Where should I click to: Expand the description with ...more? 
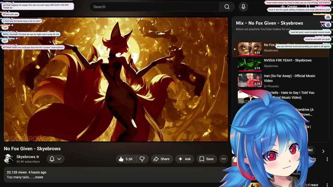38,177
